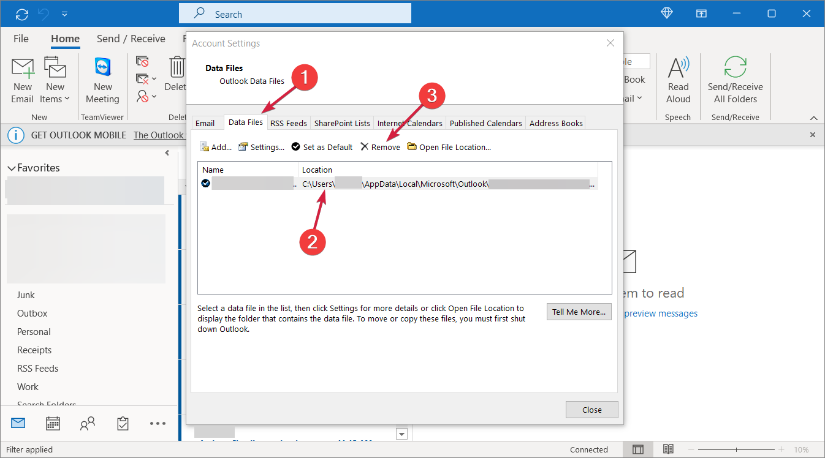
Task: Click the Delete trash can icon
Action: (x=177, y=67)
